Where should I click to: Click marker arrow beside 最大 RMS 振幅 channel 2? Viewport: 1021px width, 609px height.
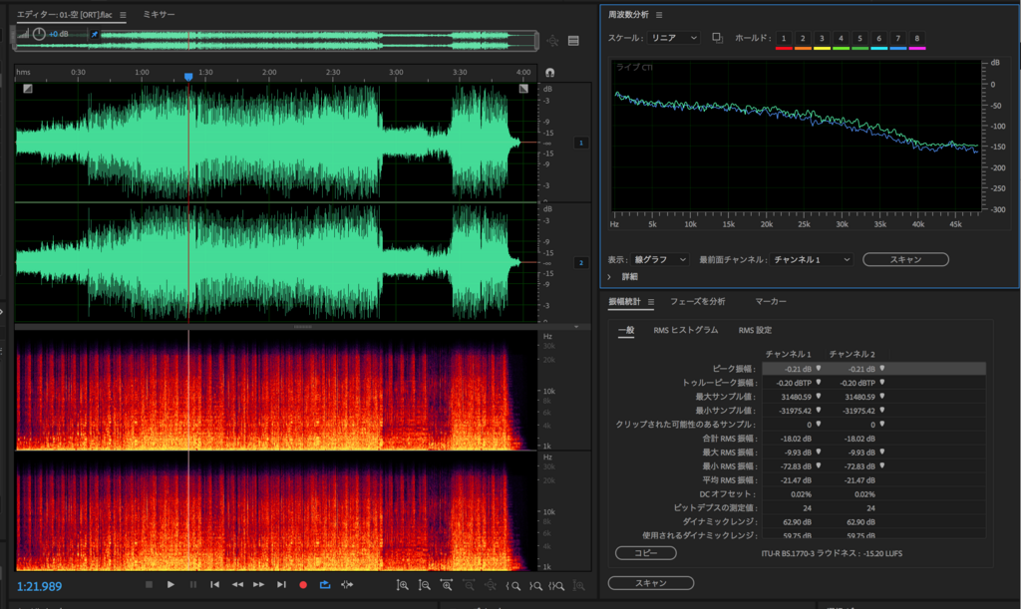coord(882,452)
